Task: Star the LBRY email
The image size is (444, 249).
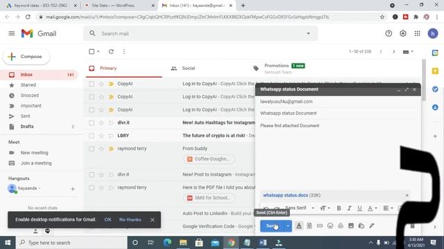Action: (101, 136)
